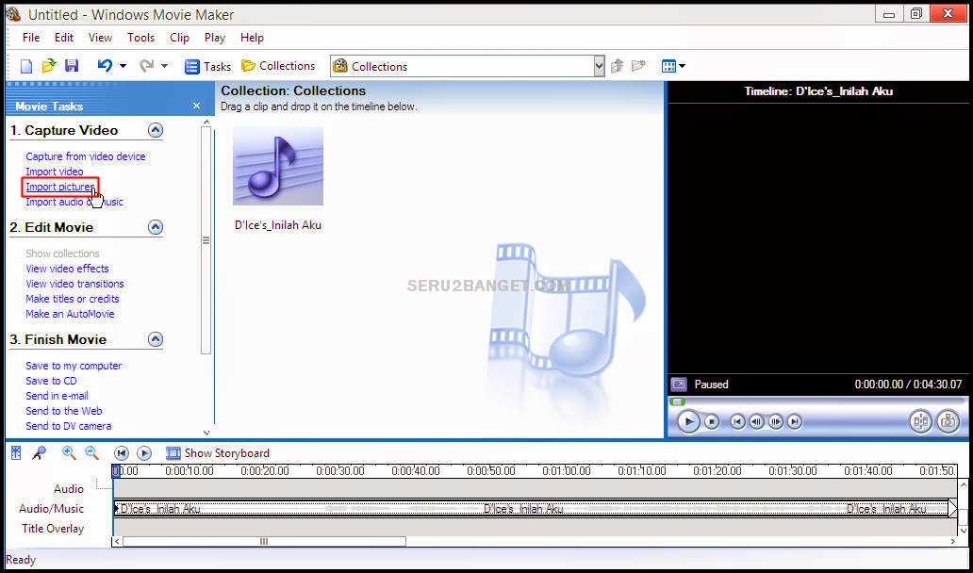Toggle full screen preview icon
973x573 pixels.
click(x=679, y=385)
